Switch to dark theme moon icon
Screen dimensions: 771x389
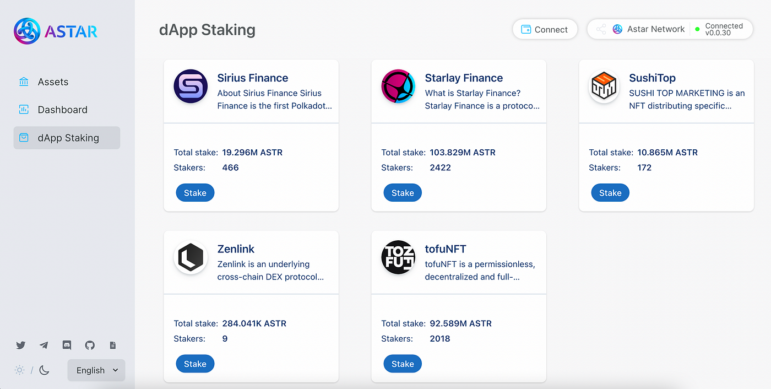[x=45, y=370]
